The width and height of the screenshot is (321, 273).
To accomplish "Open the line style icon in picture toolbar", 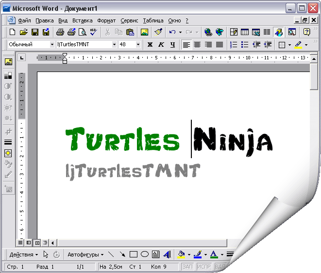I will pos(8,142).
